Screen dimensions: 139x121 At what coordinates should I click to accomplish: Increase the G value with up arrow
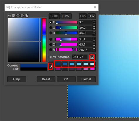coord(94,26)
